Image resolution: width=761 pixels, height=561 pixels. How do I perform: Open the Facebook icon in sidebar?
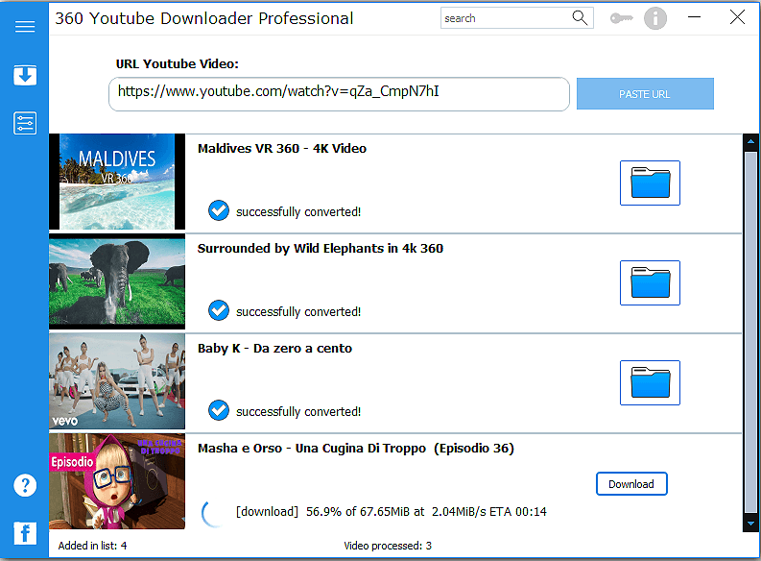pyautogui.click(x=25, y=533)
